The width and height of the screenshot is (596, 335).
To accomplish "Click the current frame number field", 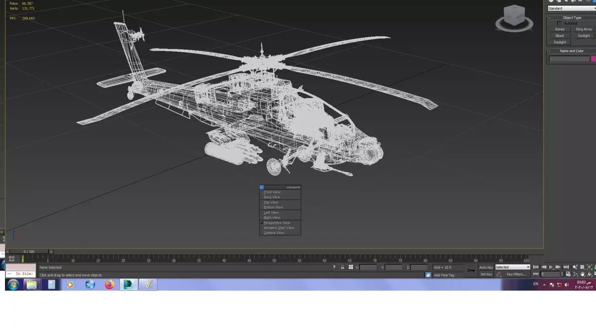I will coord(550,274).
